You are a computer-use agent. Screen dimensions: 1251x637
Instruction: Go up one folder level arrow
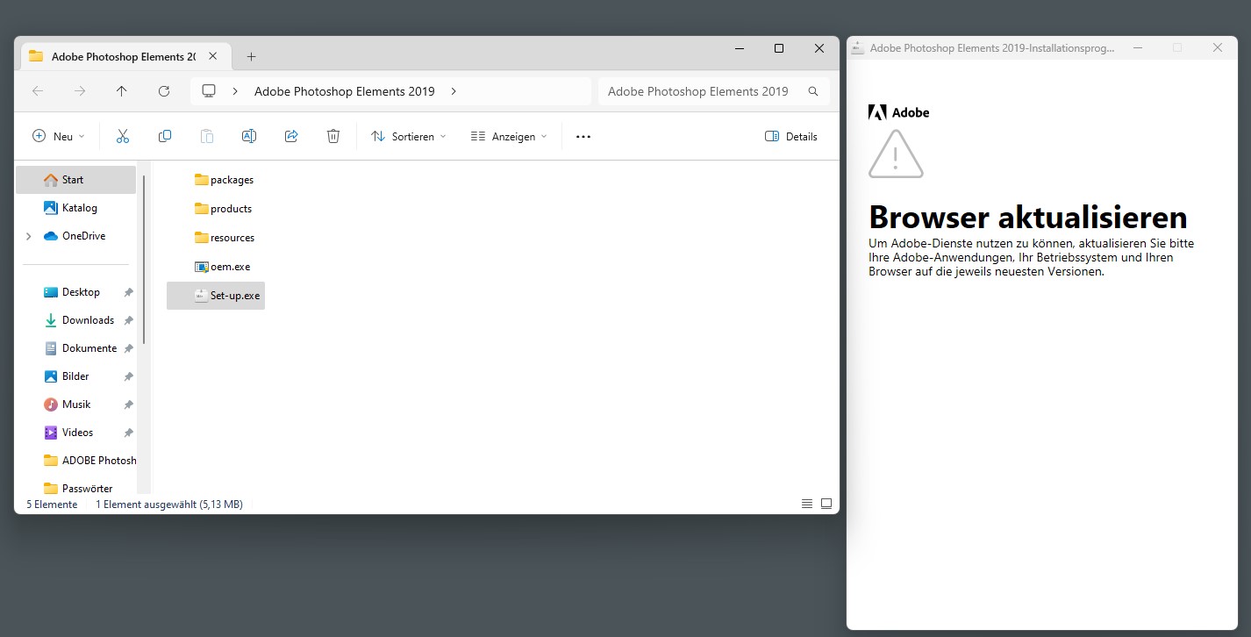(122, 91)
